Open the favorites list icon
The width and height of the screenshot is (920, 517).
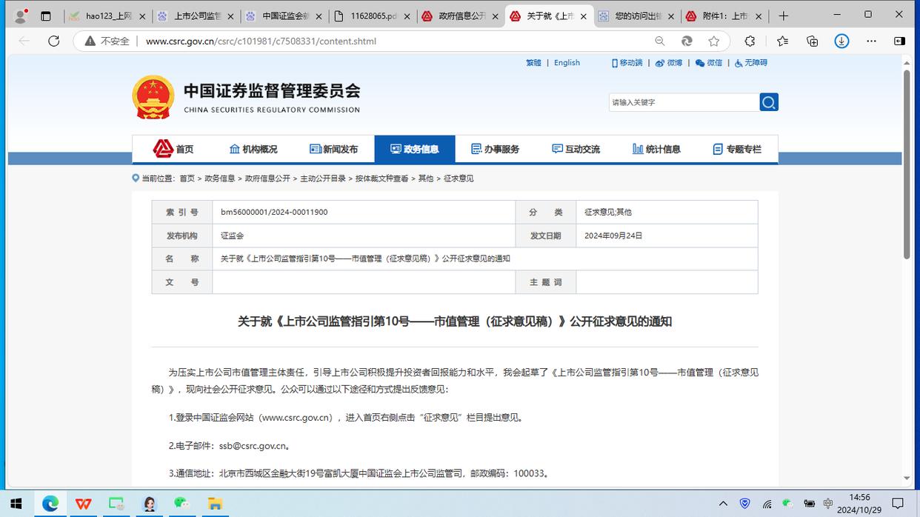782,41
